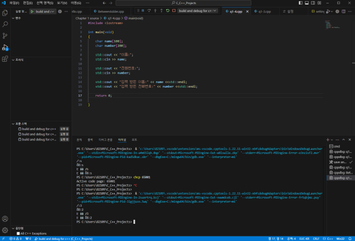This screenshot has width=355, height=241.
Task: Open the Run and Debug view
Action: tap(5, 48)
